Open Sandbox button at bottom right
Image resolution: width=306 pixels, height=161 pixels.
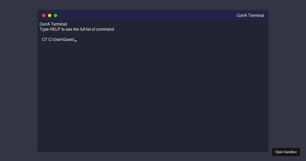(x=286, y=152)
